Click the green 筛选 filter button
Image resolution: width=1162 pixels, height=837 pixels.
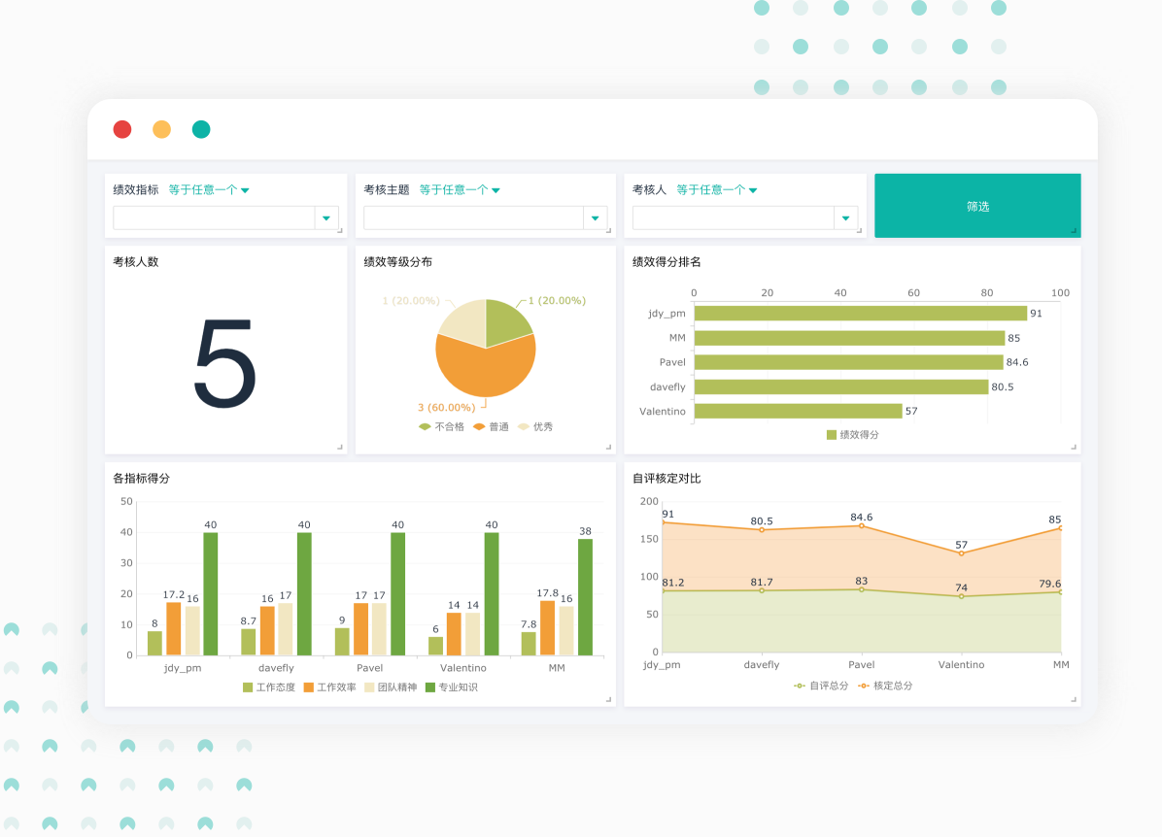(977, 206)
